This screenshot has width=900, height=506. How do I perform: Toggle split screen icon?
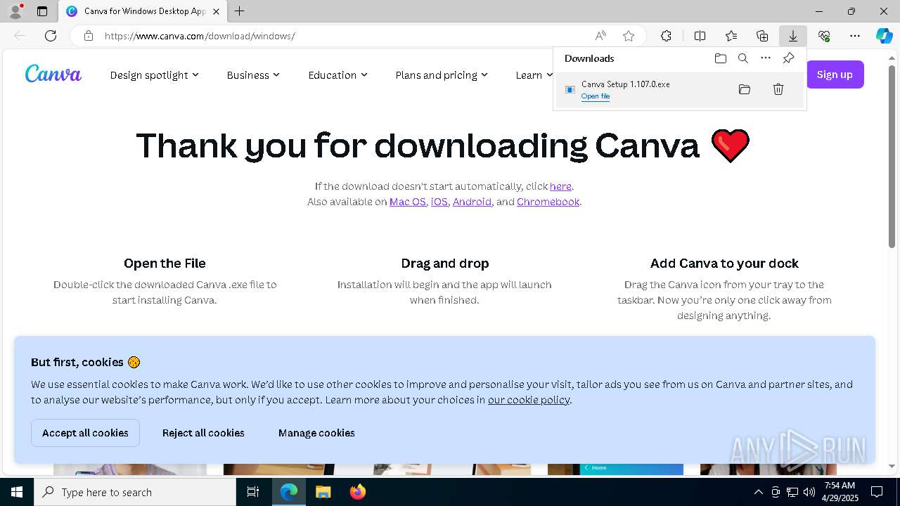point(700,36)
